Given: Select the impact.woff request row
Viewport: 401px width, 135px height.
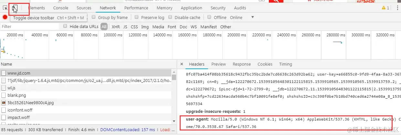Looking at the screenshot, I should click(x=86, y=117).
